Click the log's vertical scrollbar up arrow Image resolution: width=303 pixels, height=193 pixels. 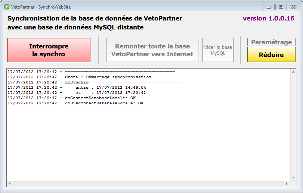coord(293,72)
